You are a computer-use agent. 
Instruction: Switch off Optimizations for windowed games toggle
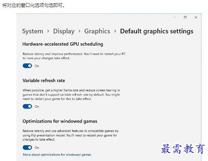(x=27, y=148)
